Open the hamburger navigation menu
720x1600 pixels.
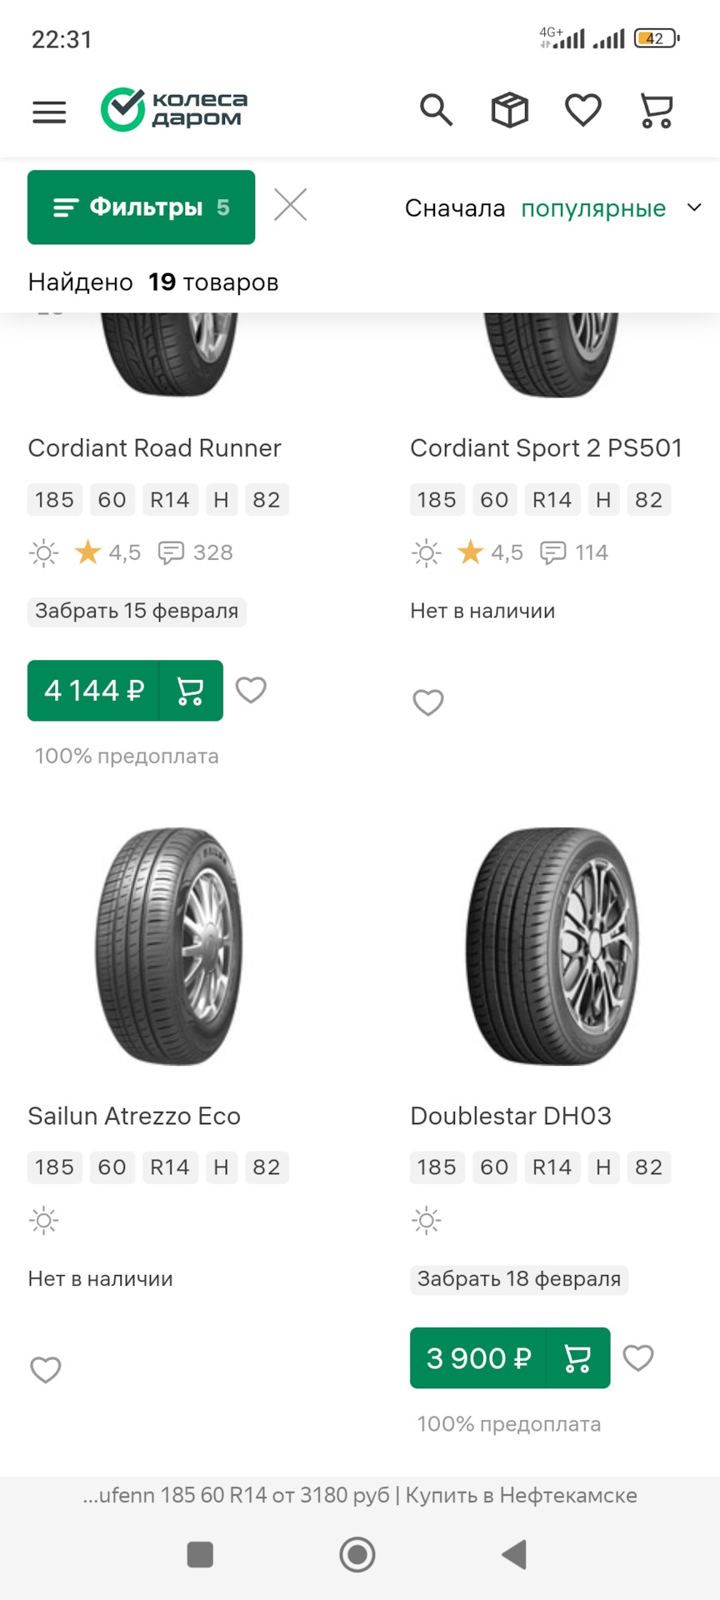[x=49, y=112]
